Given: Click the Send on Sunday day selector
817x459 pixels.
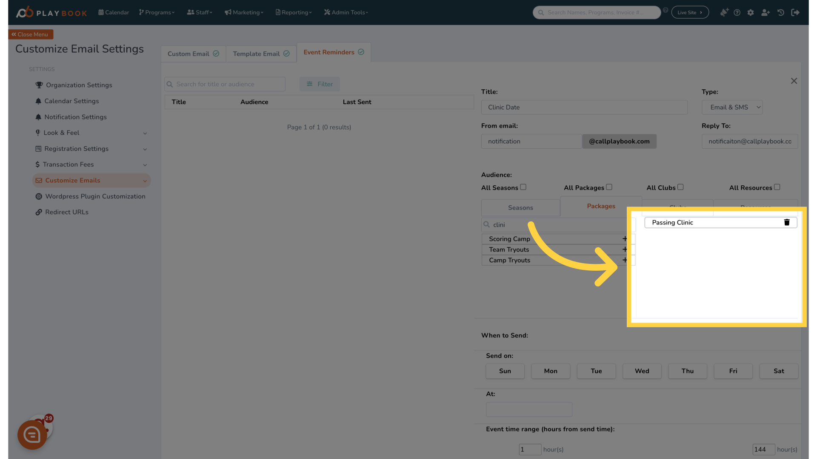Looking at the screenshot, I should click(504, 371).
